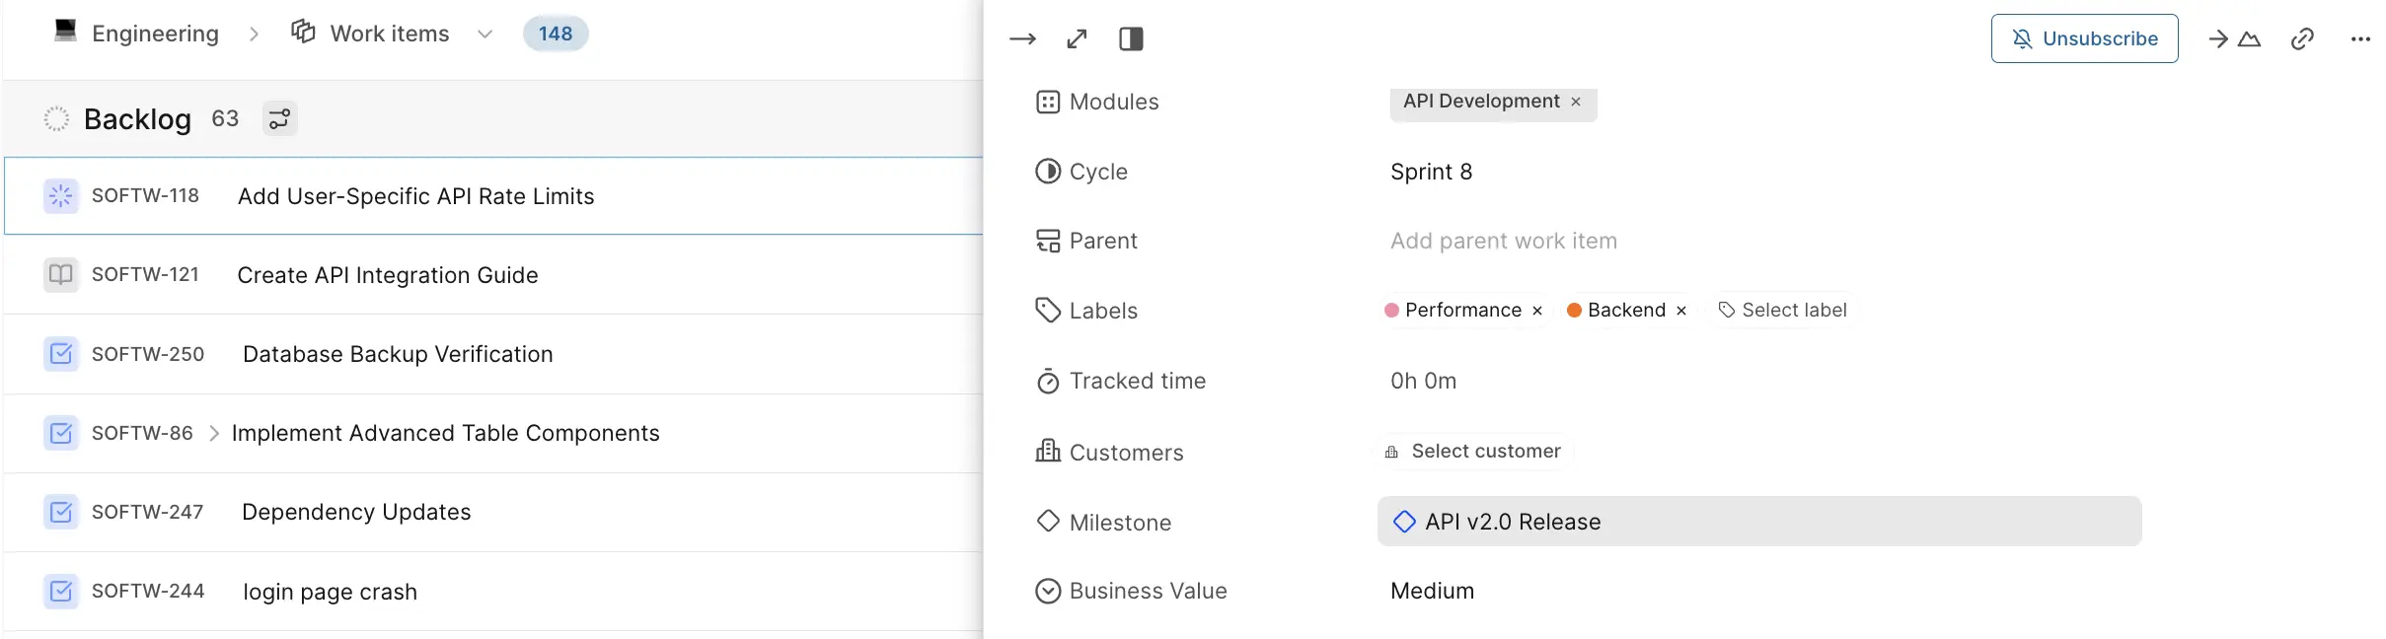
Task: Remove the Performance label
Action: [1537, 311]
